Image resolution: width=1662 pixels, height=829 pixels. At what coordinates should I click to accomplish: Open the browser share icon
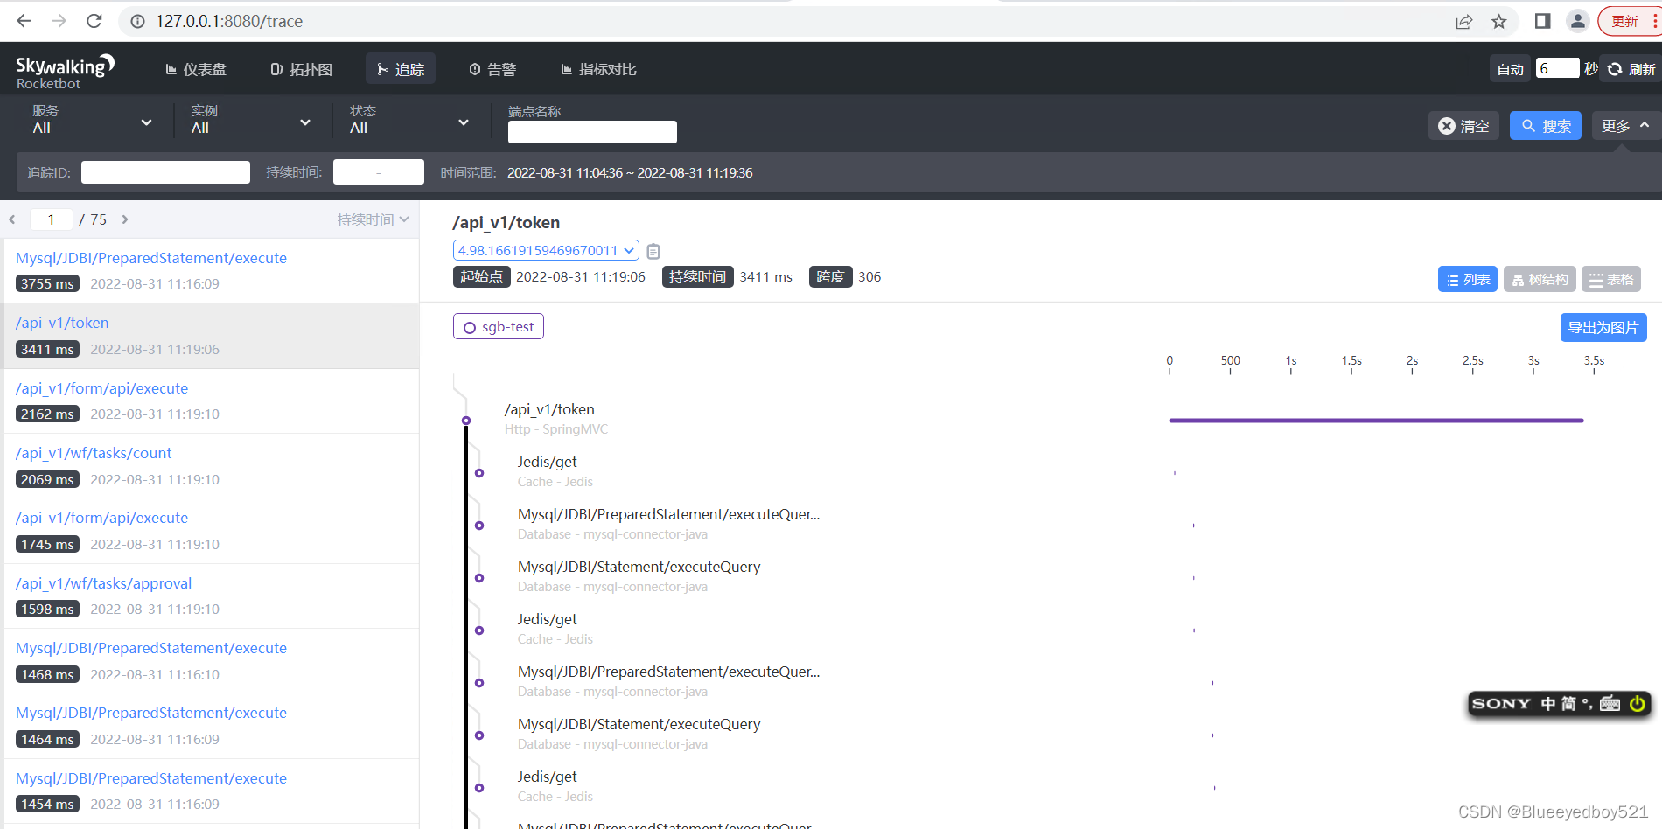point(1464,21)
